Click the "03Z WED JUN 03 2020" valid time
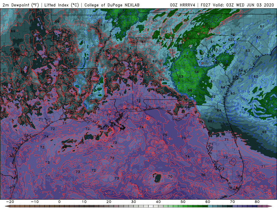 [250, 5]
